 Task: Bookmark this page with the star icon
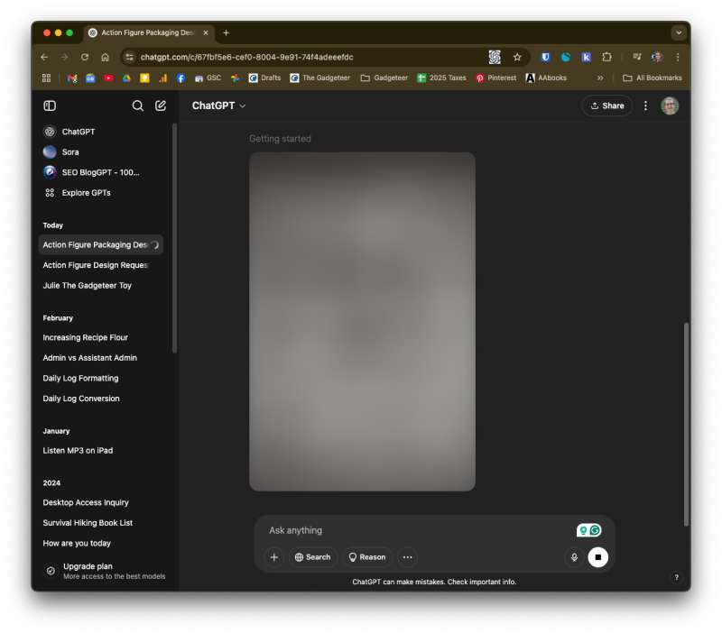[x=517, y=57]
